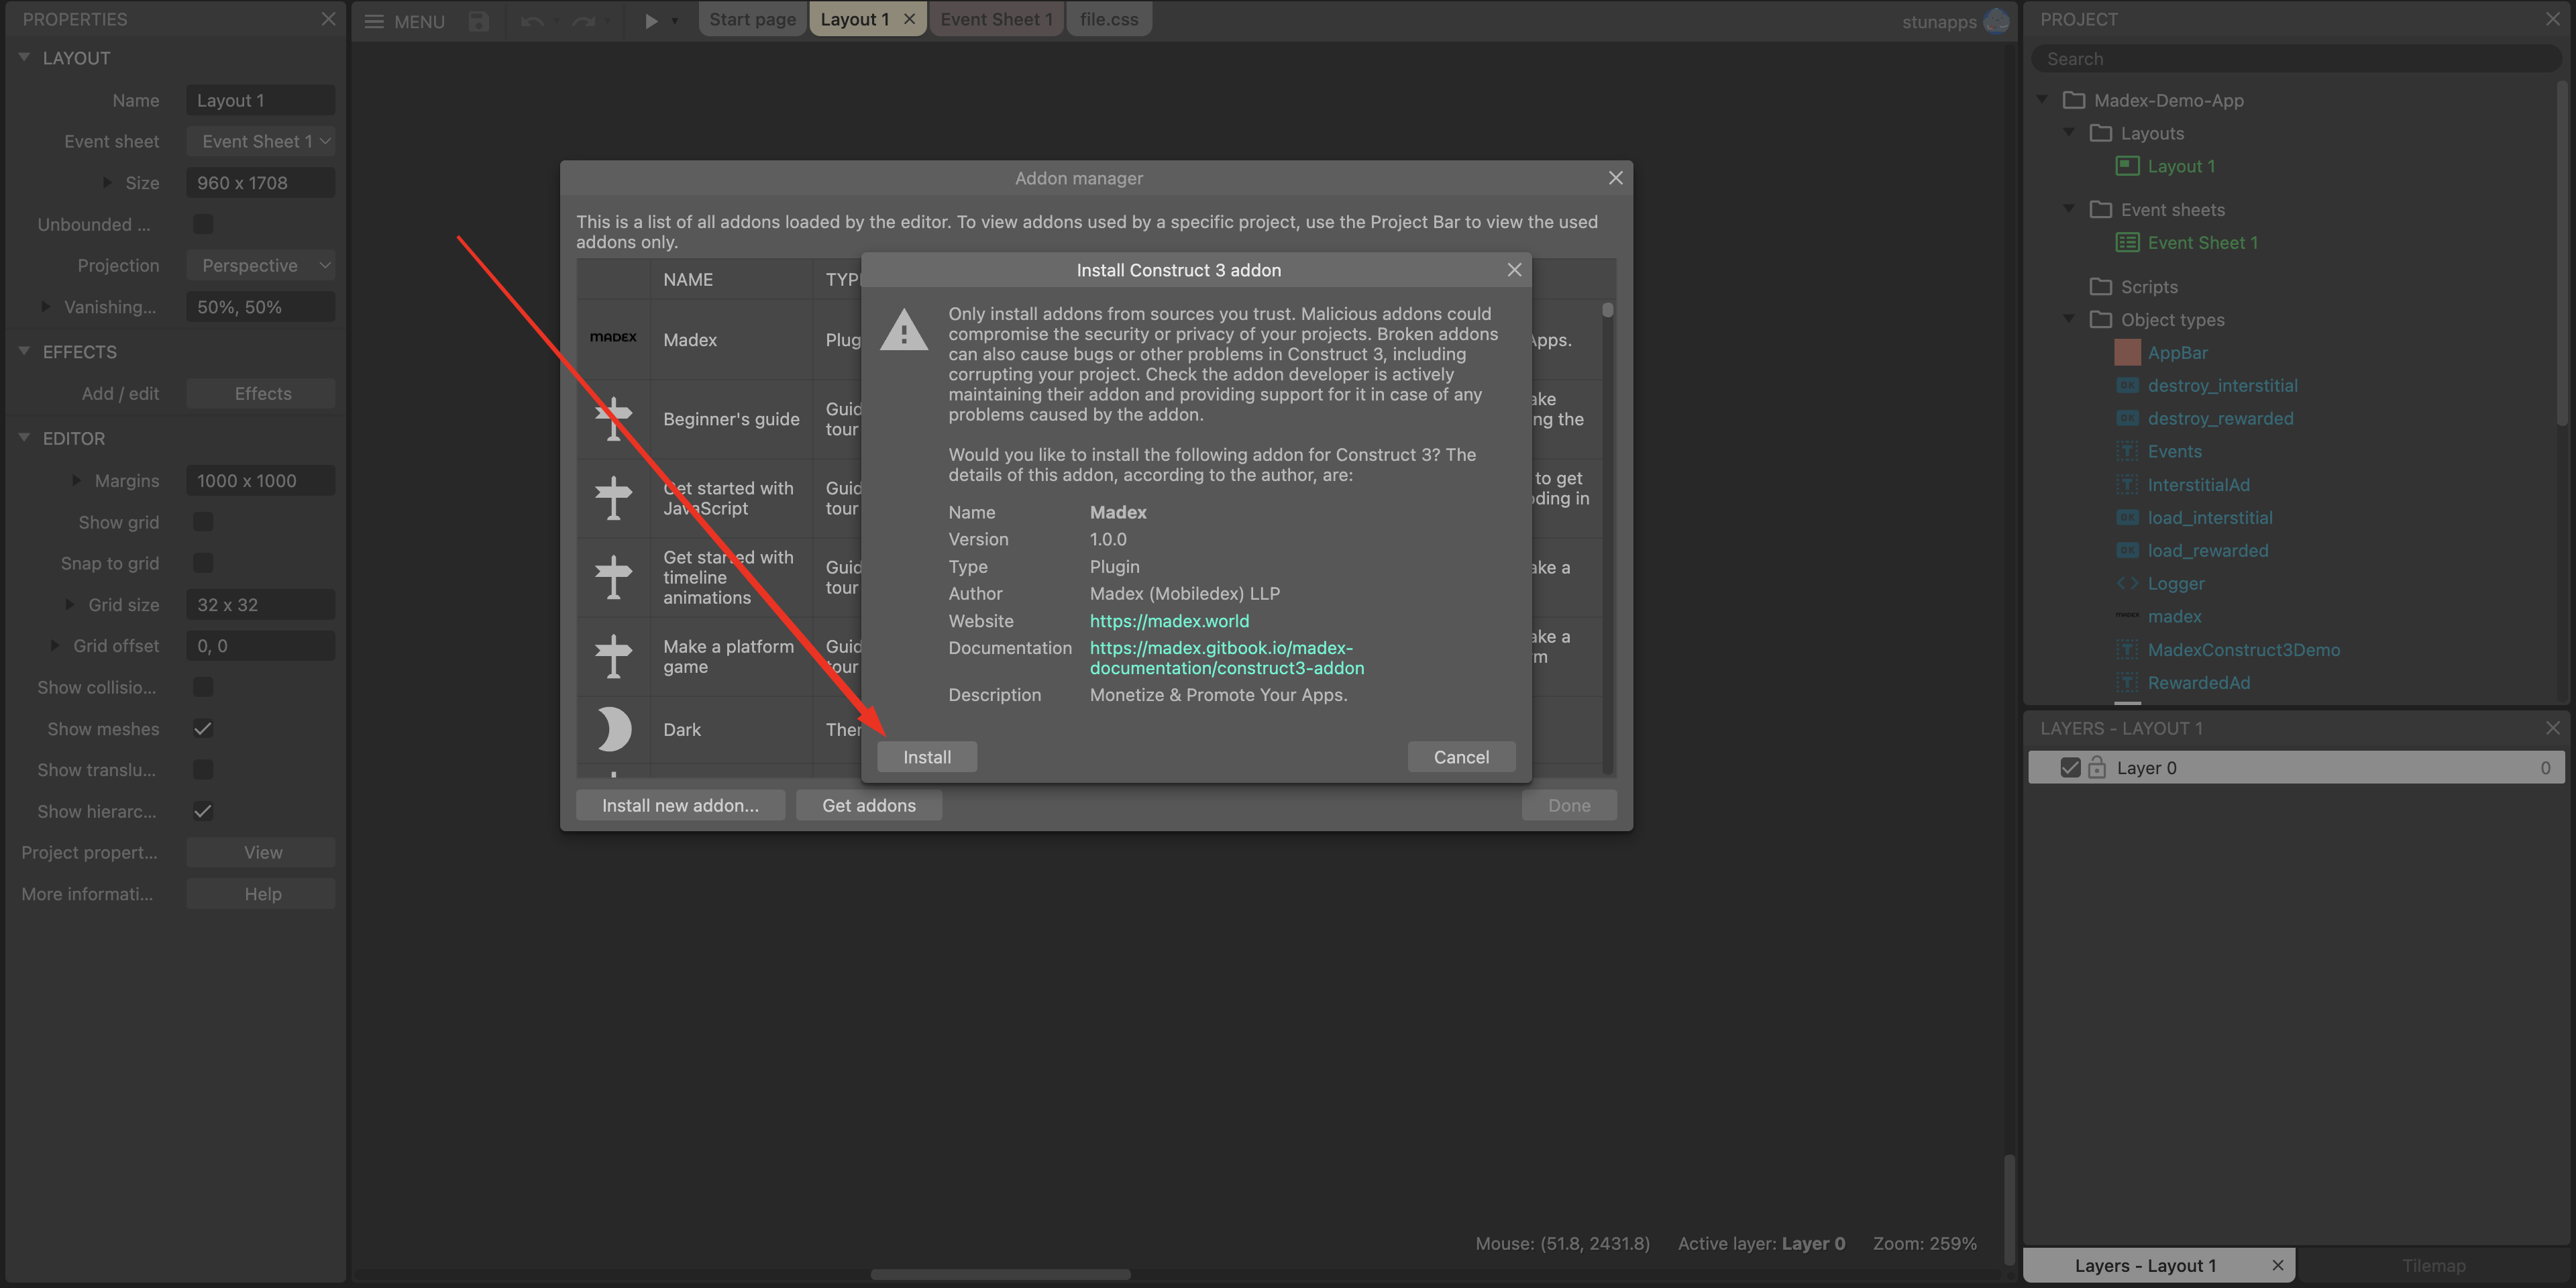Click the preview play button

(x=651, y=21)
